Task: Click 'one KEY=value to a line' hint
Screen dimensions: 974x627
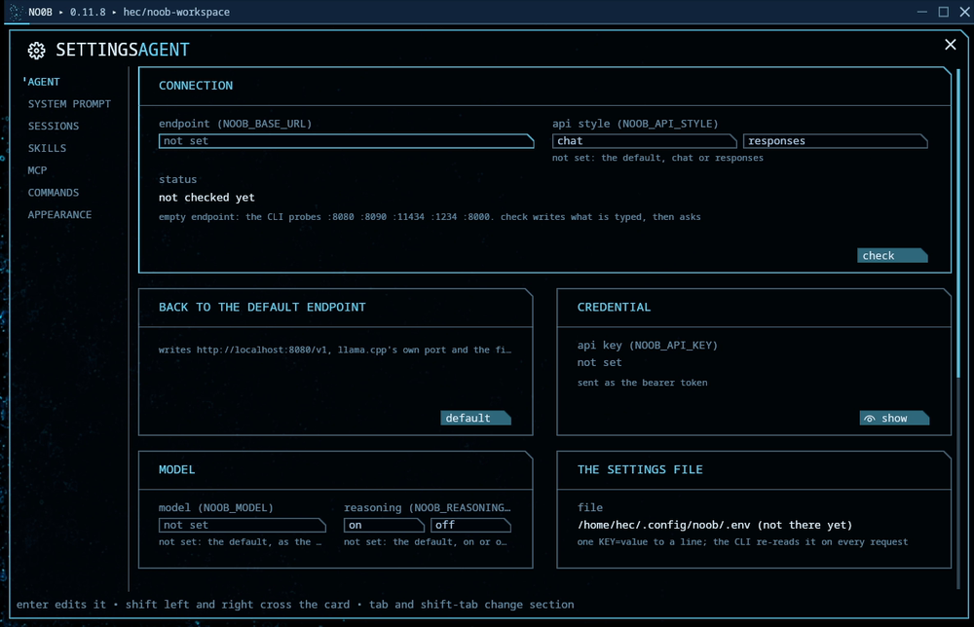Action: point(742,542)
